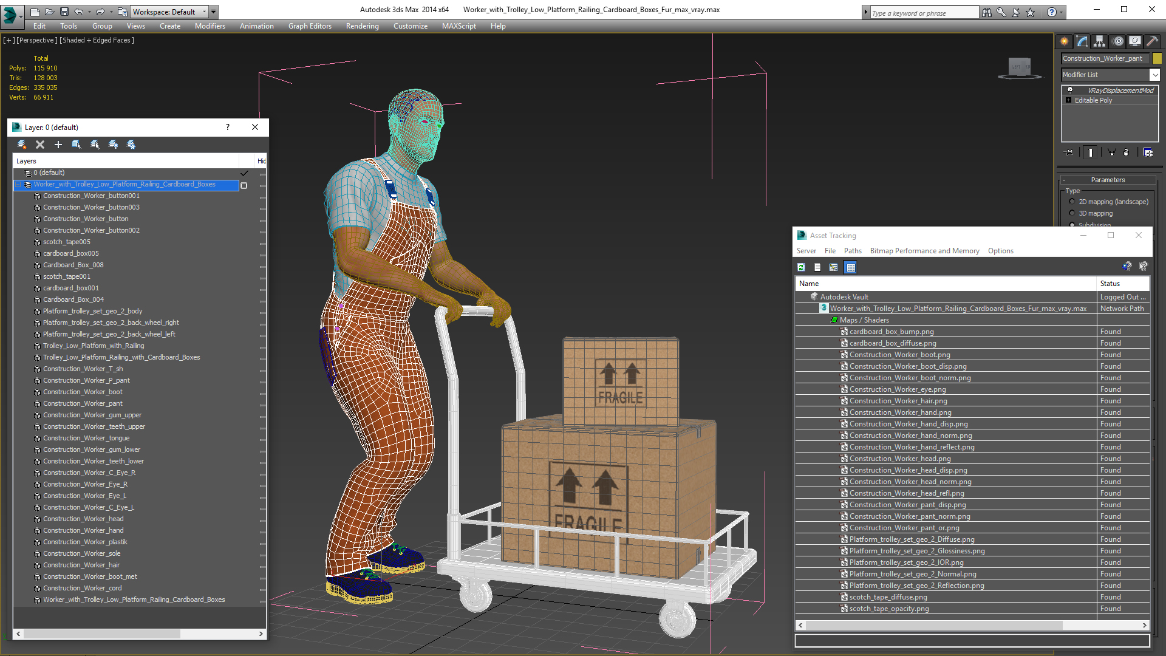This screenshot has height=656, width=1166.
Task: Open the Modifiers menu
Action: (x=210, y=26)
